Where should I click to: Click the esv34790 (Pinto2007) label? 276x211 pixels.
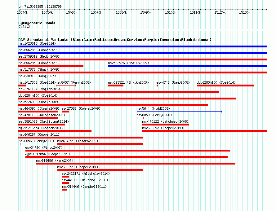tap(44, 147)
